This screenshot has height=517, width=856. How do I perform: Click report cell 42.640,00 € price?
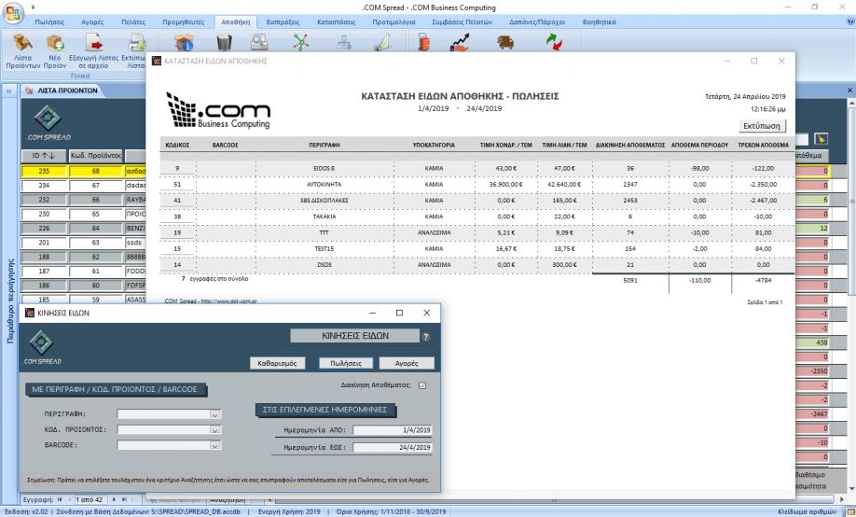coord(564,185)
